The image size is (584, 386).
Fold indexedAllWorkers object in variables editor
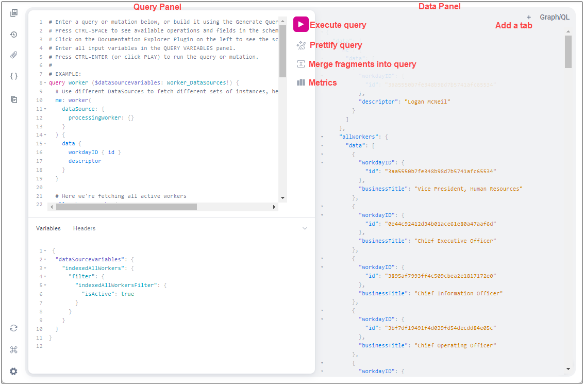pyautogui.click(x=45, y=268)
